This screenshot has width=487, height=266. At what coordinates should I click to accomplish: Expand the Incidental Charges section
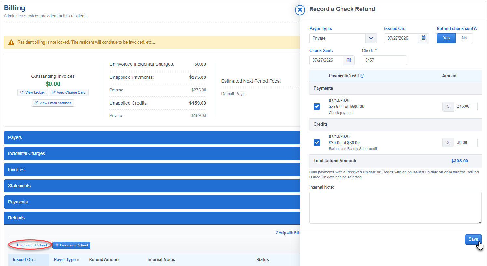(152, 153)
